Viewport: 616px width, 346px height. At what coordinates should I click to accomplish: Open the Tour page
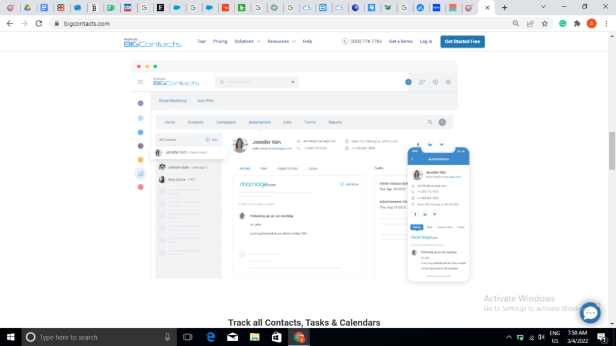(x=202, y=41)
